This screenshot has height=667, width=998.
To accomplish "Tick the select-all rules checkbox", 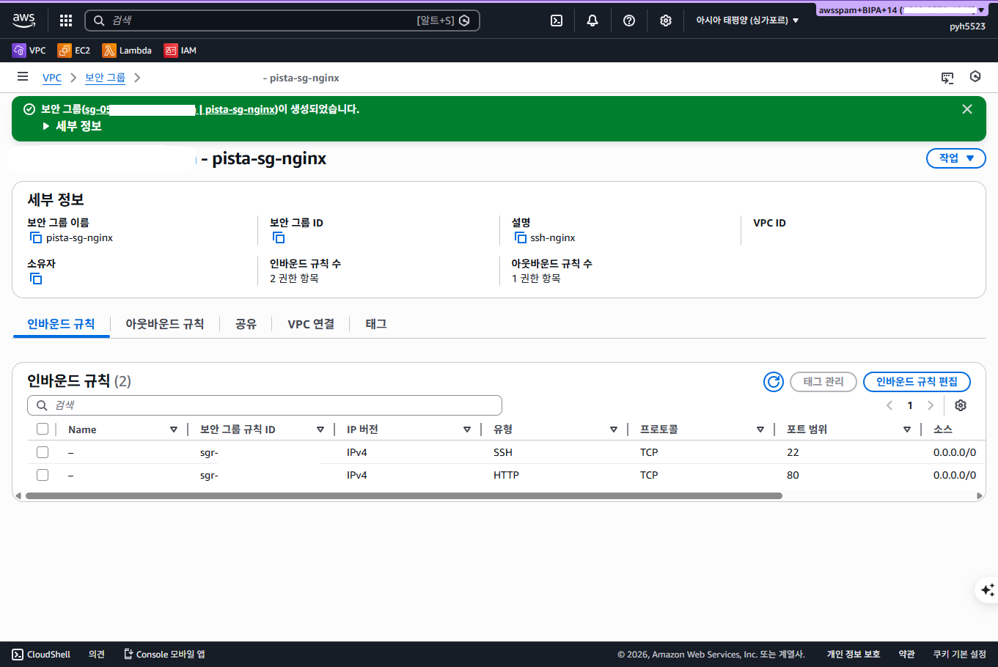I will click(43, 429).
